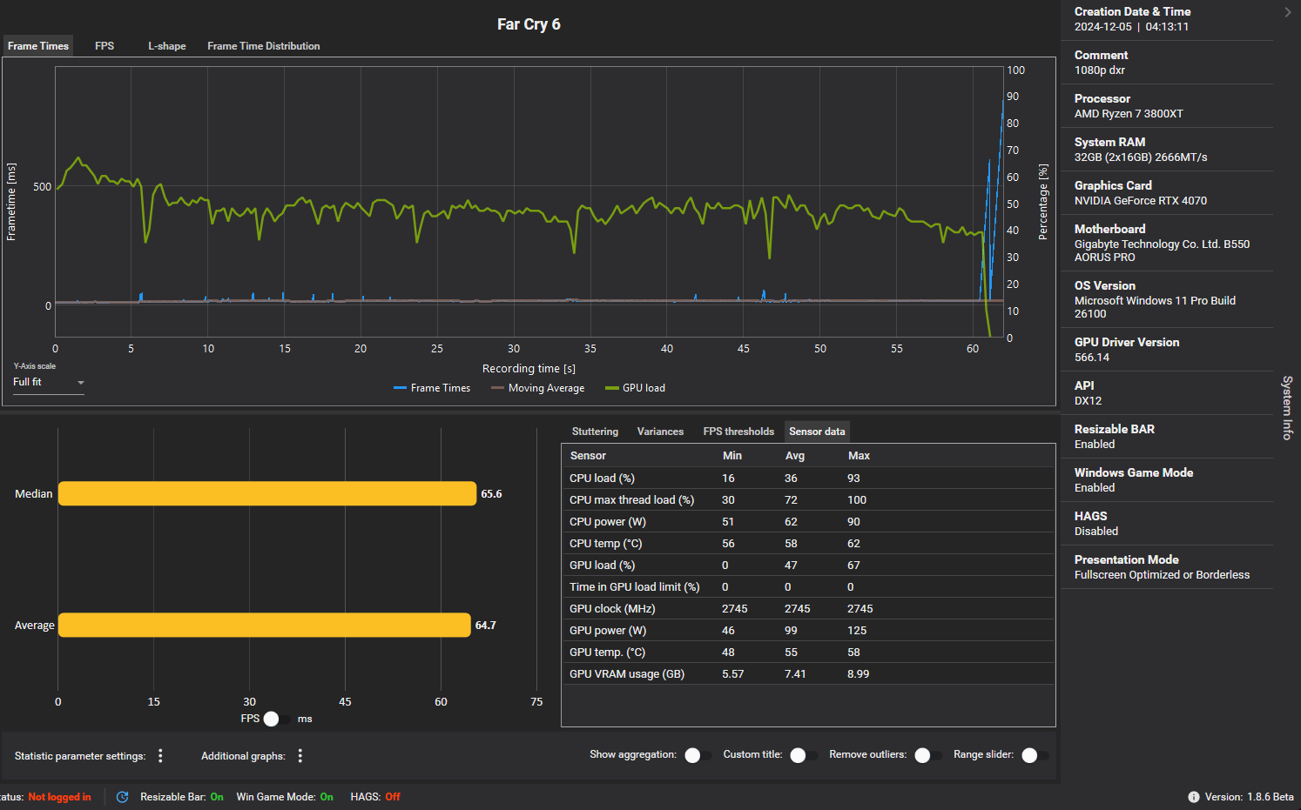The height and width of the screenshot is (810, 1301).
Task: Click the Version: 1.8.6 Beta text
Action: coord(1250,797)
